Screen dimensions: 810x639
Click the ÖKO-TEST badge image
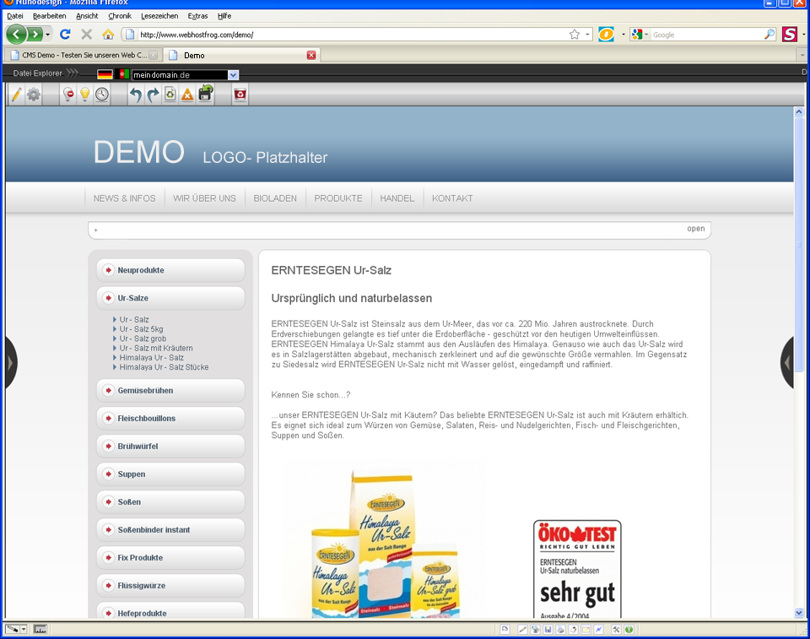pos(577,569)
